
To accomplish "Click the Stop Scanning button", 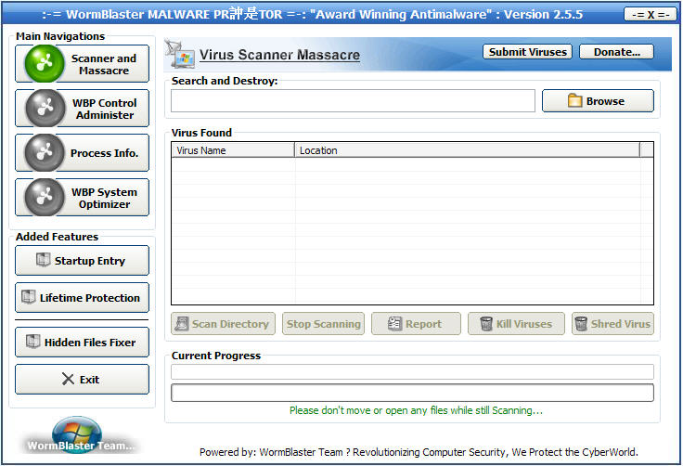I will coord(323,324).
